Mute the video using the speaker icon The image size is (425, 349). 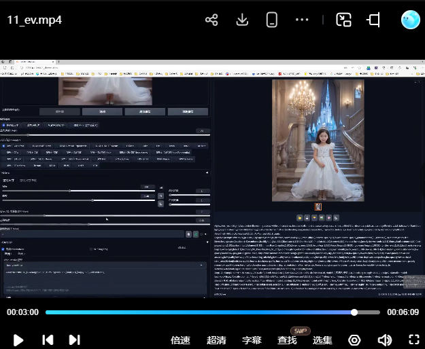pyautogui.click(x=384, y=339)
